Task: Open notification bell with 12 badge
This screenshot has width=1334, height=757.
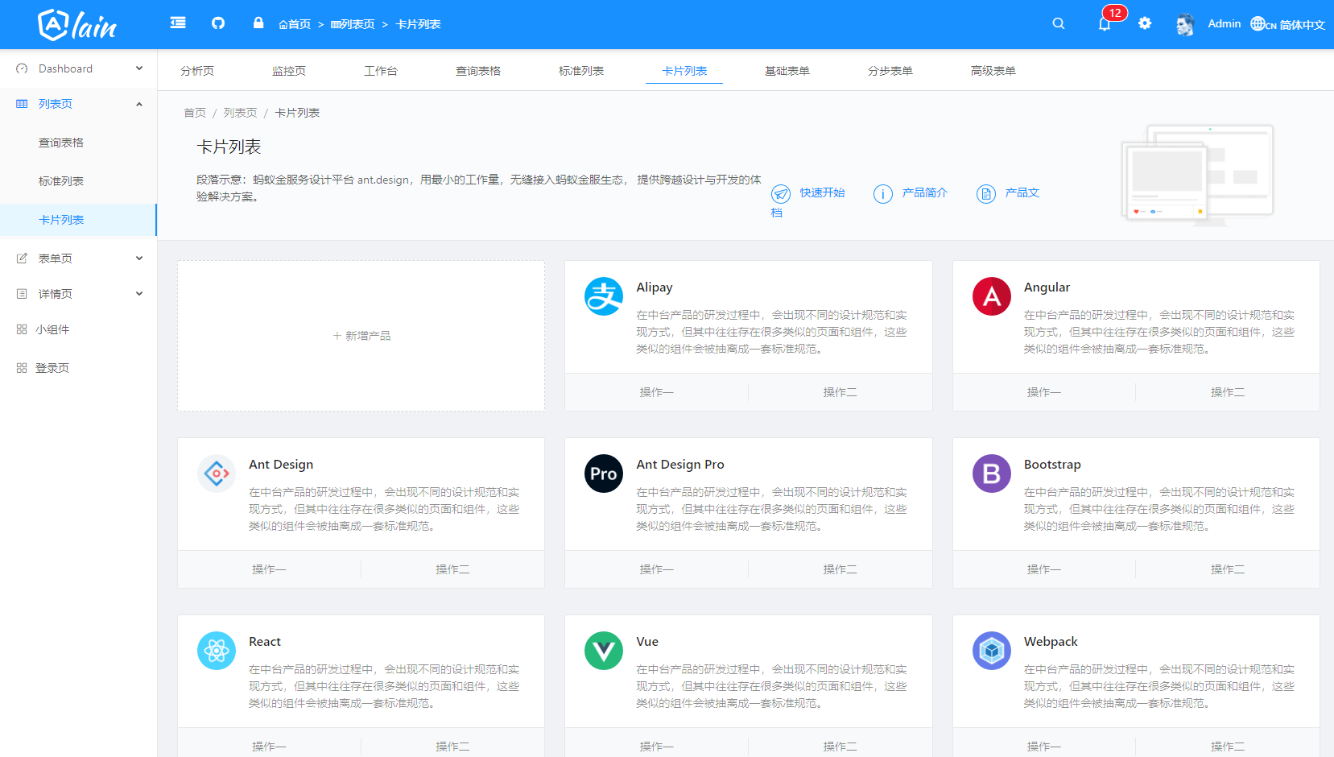Action: (1105, 23)
